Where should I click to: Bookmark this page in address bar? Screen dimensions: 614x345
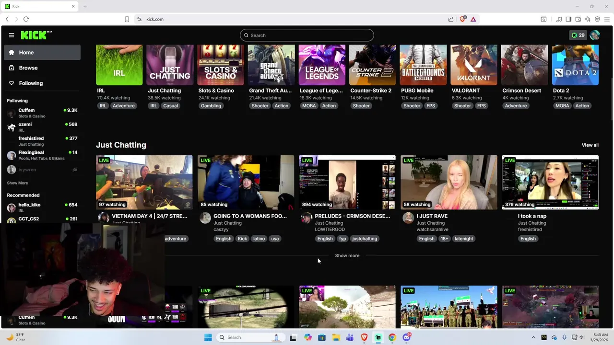tap(127, 19)
